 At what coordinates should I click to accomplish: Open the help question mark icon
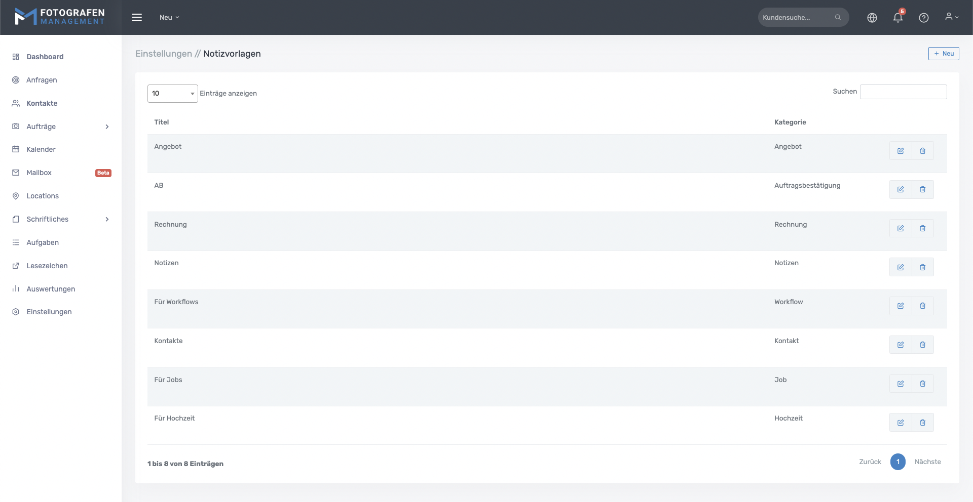[x=923, y=18]
